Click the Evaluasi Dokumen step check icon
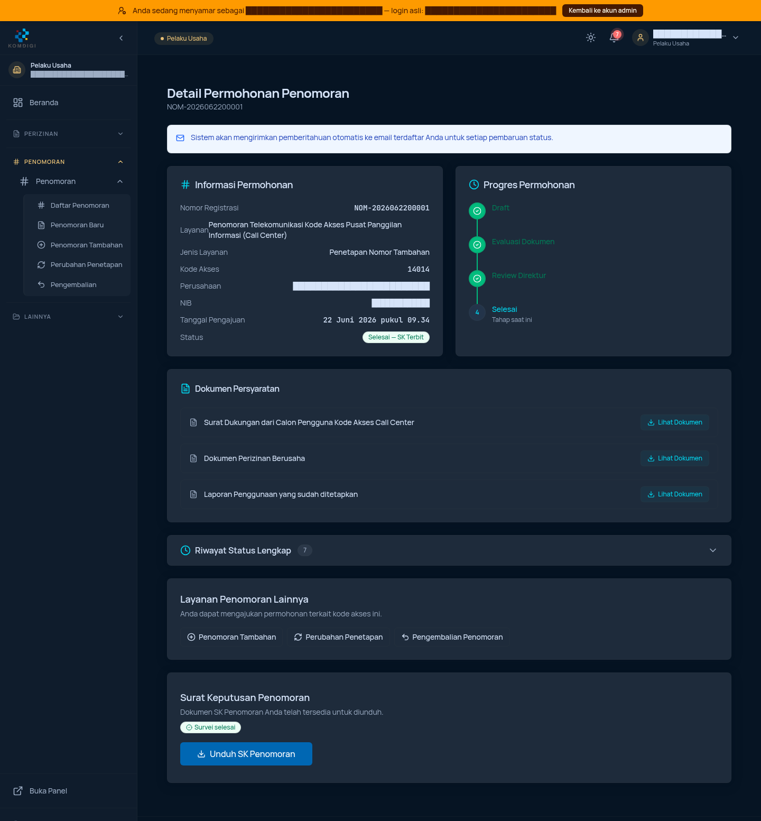 pyautogui.click(x=477, y=245)
